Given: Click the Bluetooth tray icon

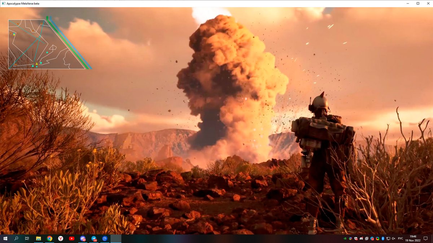Looking at the screenshot, I should [383, 238].
